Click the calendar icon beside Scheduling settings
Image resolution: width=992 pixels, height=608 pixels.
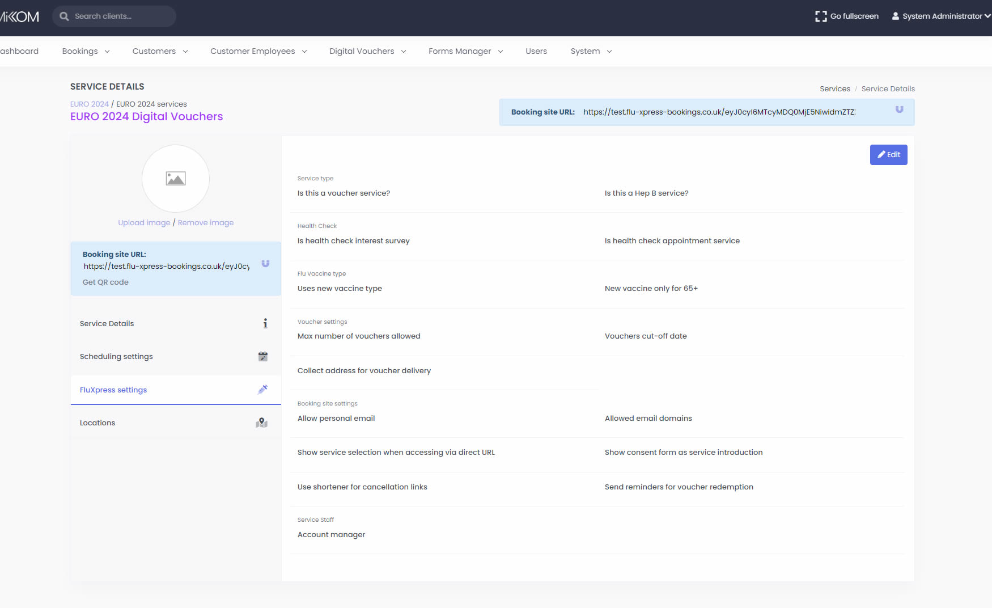[262, 357]
